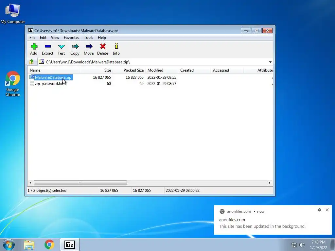Click the network tray icon
The image size is (335, 251).
[294, 245]
